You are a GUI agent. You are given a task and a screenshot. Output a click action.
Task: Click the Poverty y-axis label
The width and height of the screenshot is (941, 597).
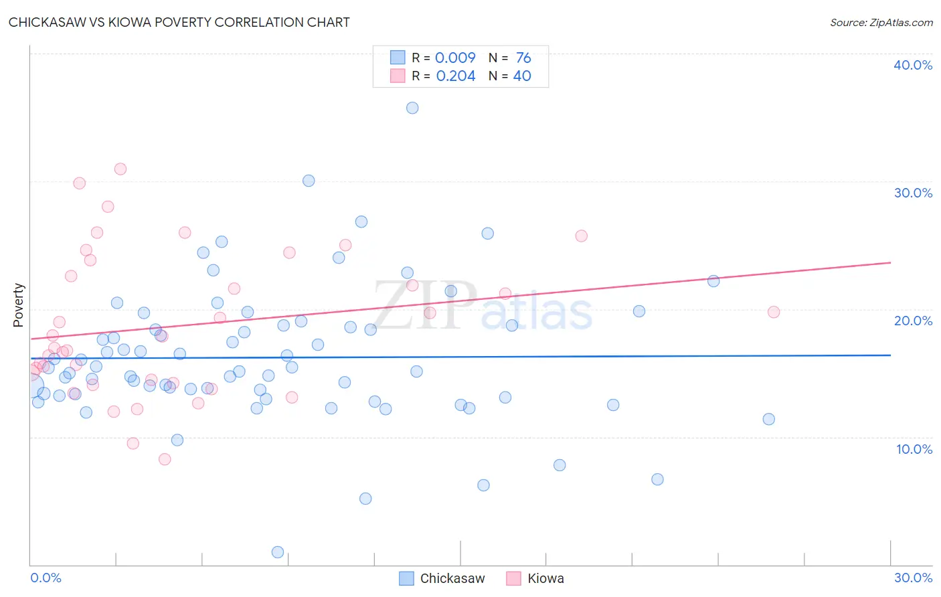[x=18, y=305]
